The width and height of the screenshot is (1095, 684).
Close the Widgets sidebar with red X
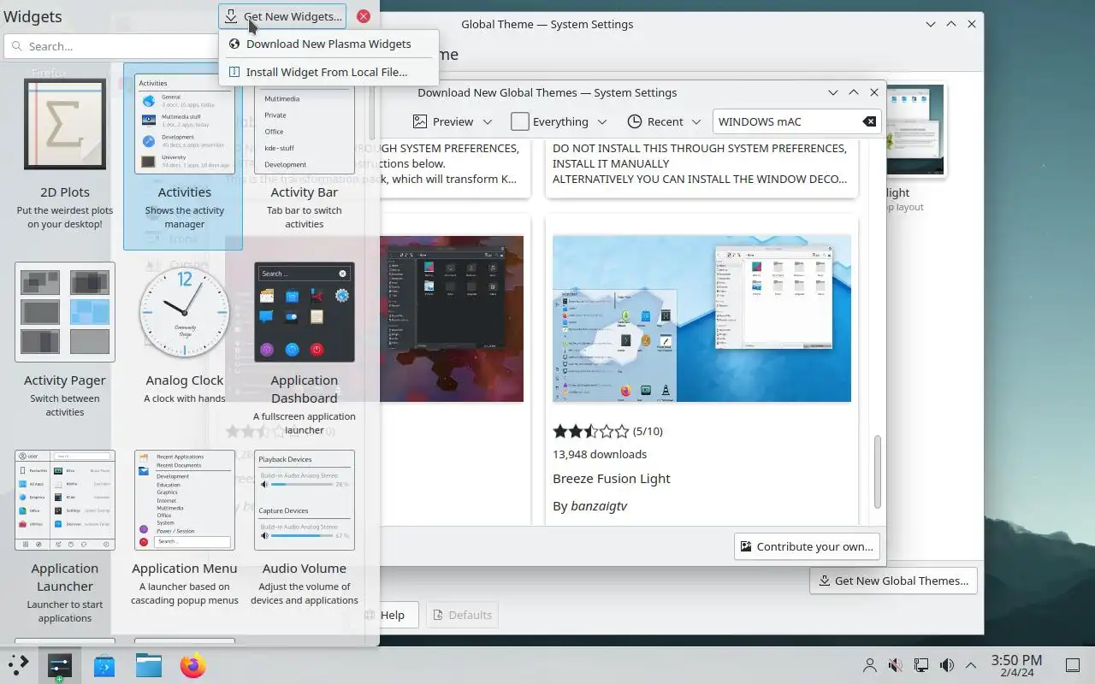click(364, 16)
